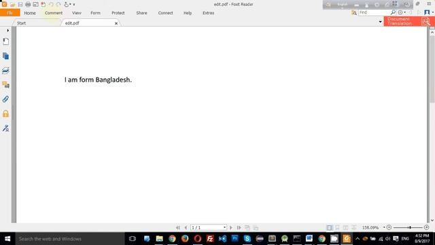The image size is (435, 245).
Task: Open the Comments panel icon in sidebar
Action: pyautogui.click(x=5, y=84)
